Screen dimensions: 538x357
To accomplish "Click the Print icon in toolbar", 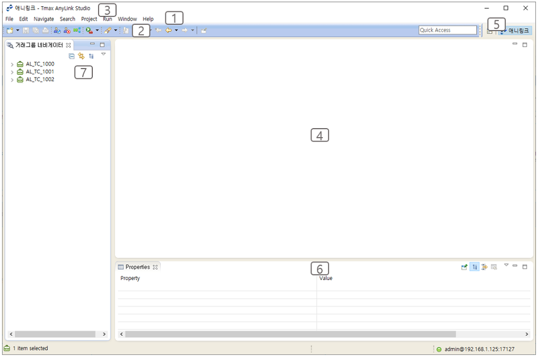I will [45, 30].
